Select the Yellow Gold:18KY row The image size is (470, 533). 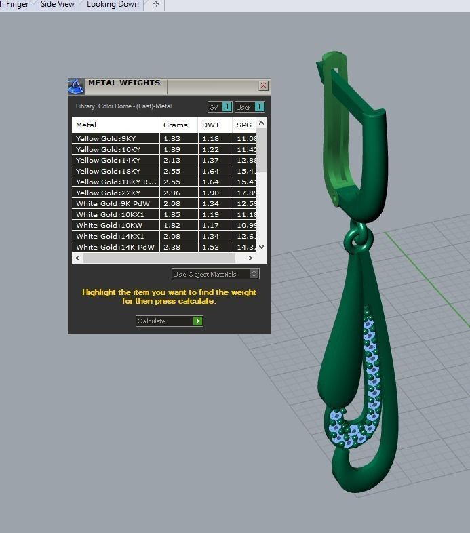[164, 171]
